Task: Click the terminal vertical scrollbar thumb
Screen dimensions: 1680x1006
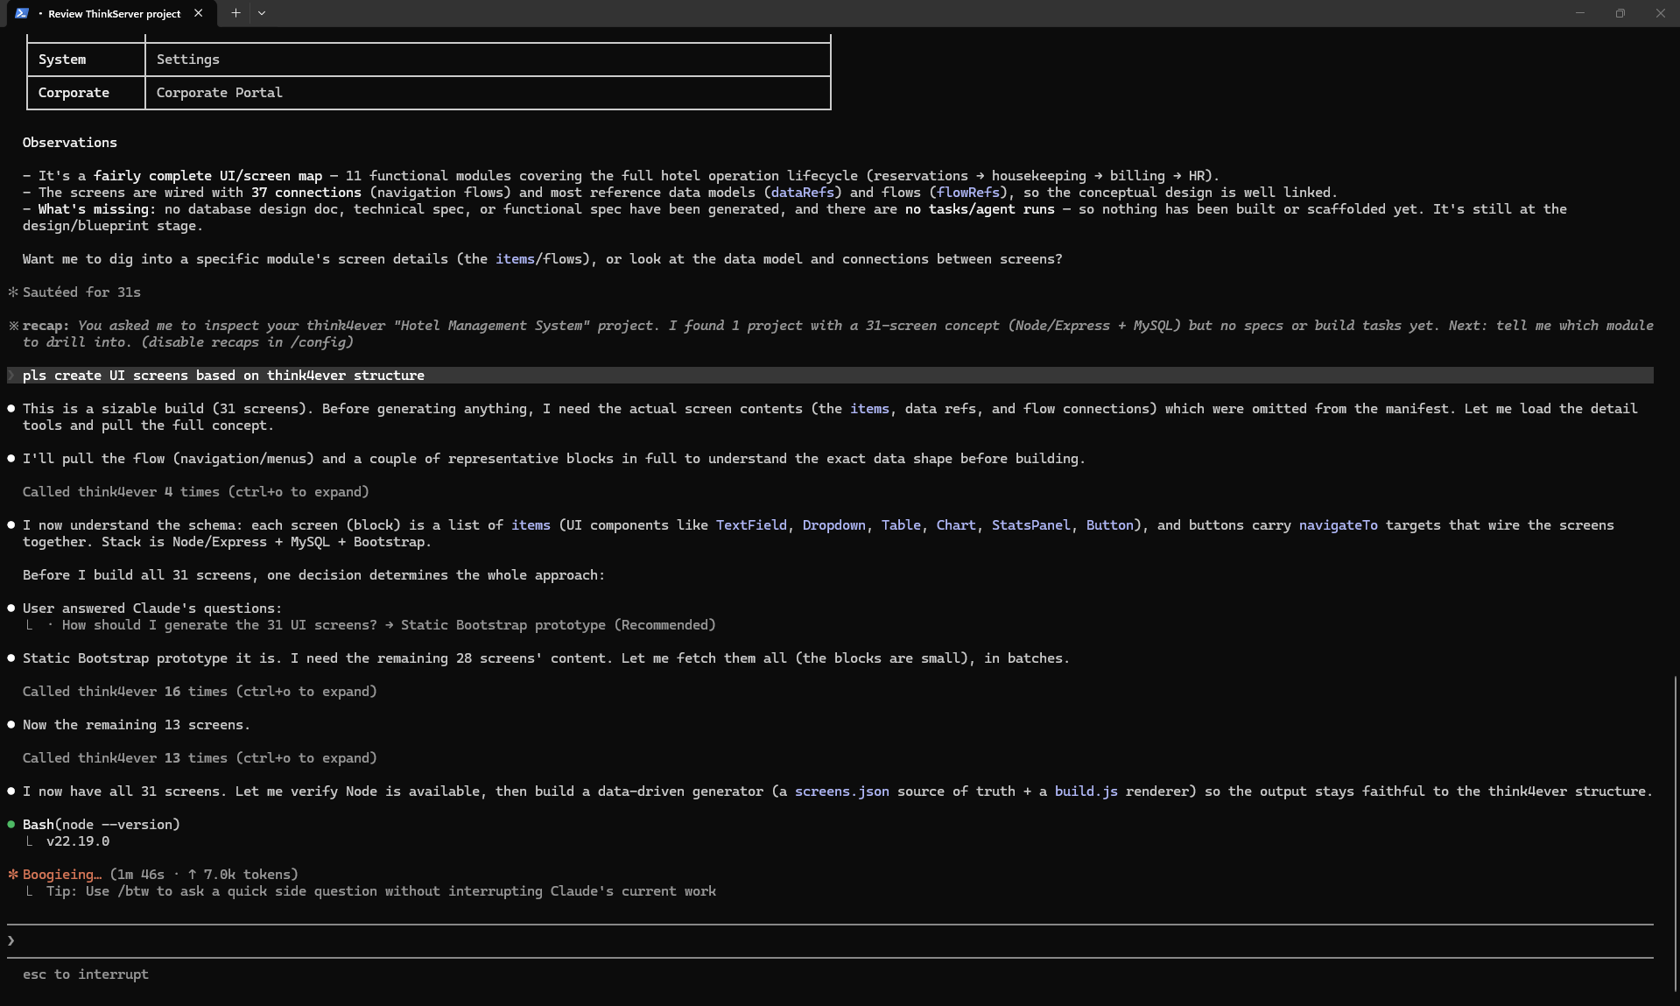Action: click(x=1676, y=833)
